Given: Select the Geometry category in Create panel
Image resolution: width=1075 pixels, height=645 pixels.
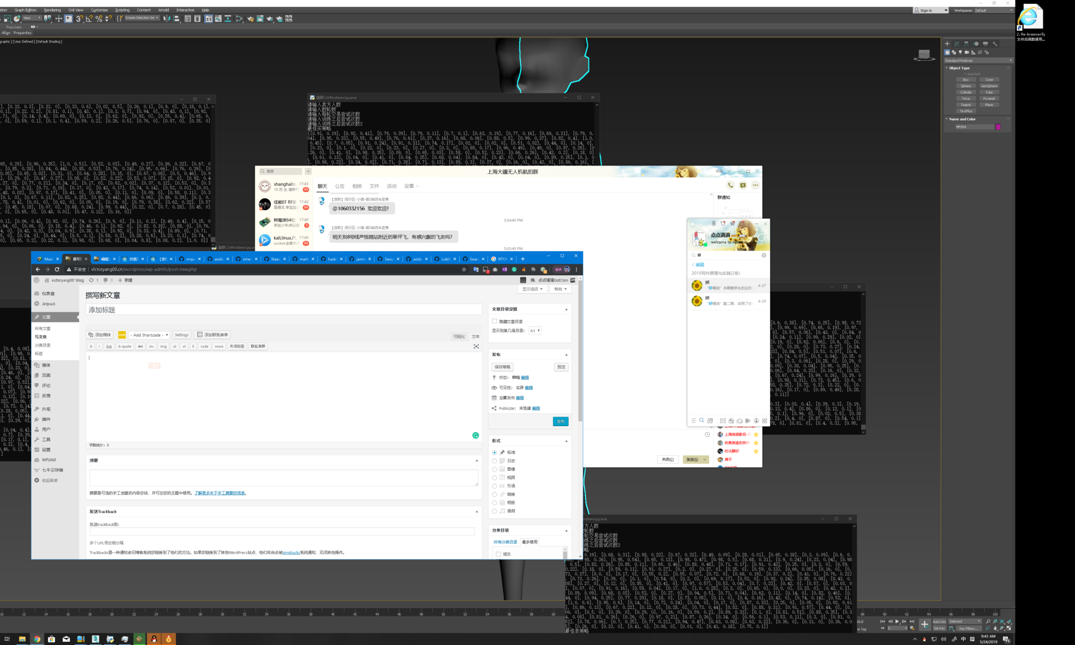Looking at the screenshot, I should pos(947,52).
